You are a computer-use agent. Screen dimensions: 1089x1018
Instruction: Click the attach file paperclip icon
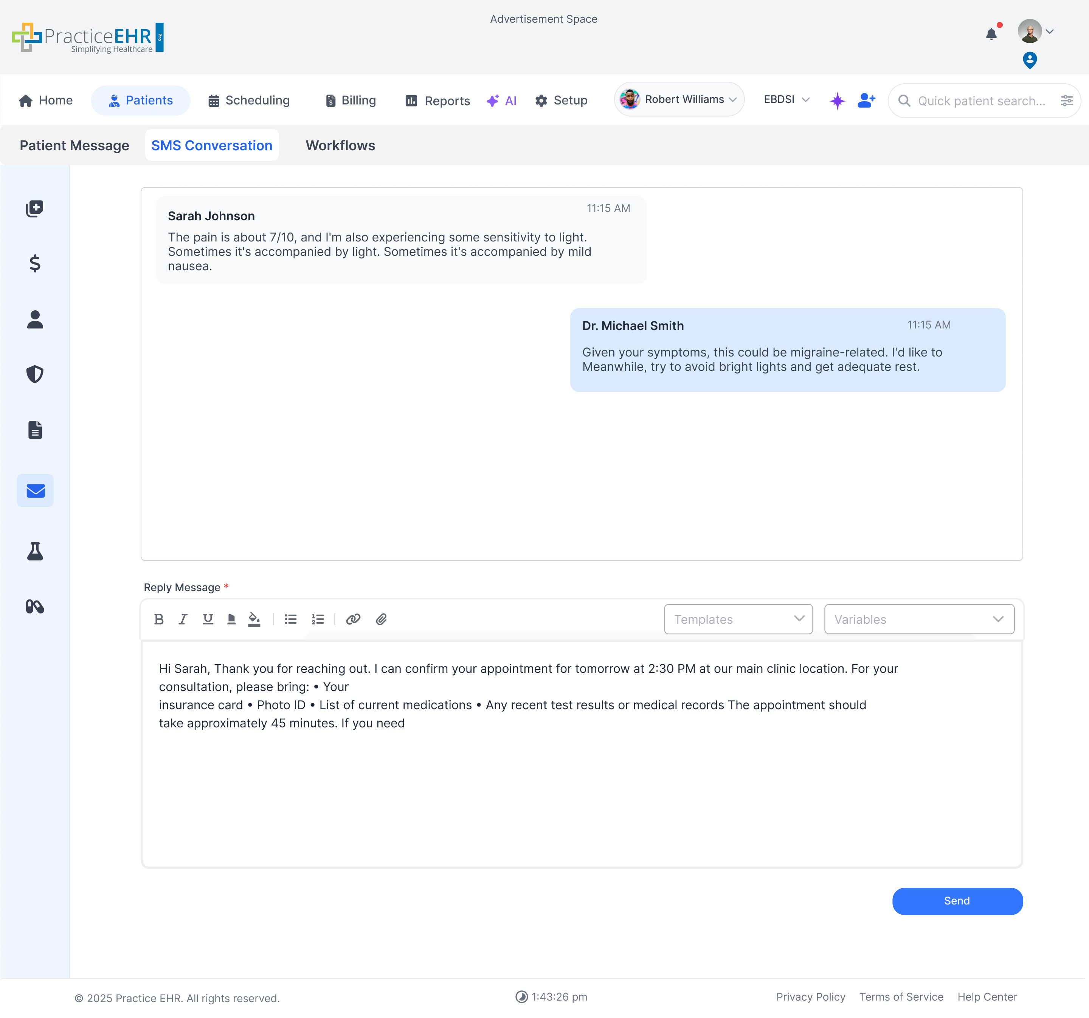tap(381, 619)
